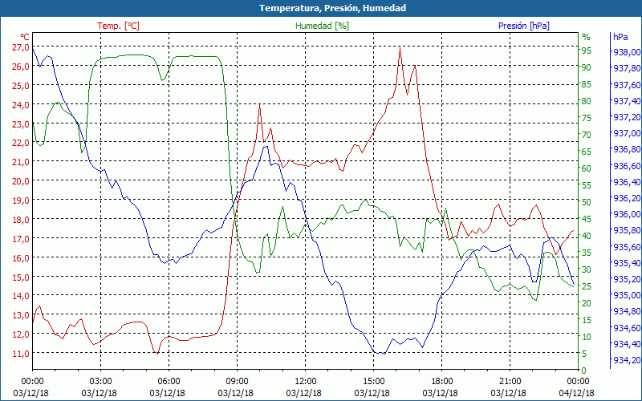Viewport: 642px width, 401px height.
Task: Click the green '75' humidity tick label
Action: pyautogui.click(x=587, y=118)
